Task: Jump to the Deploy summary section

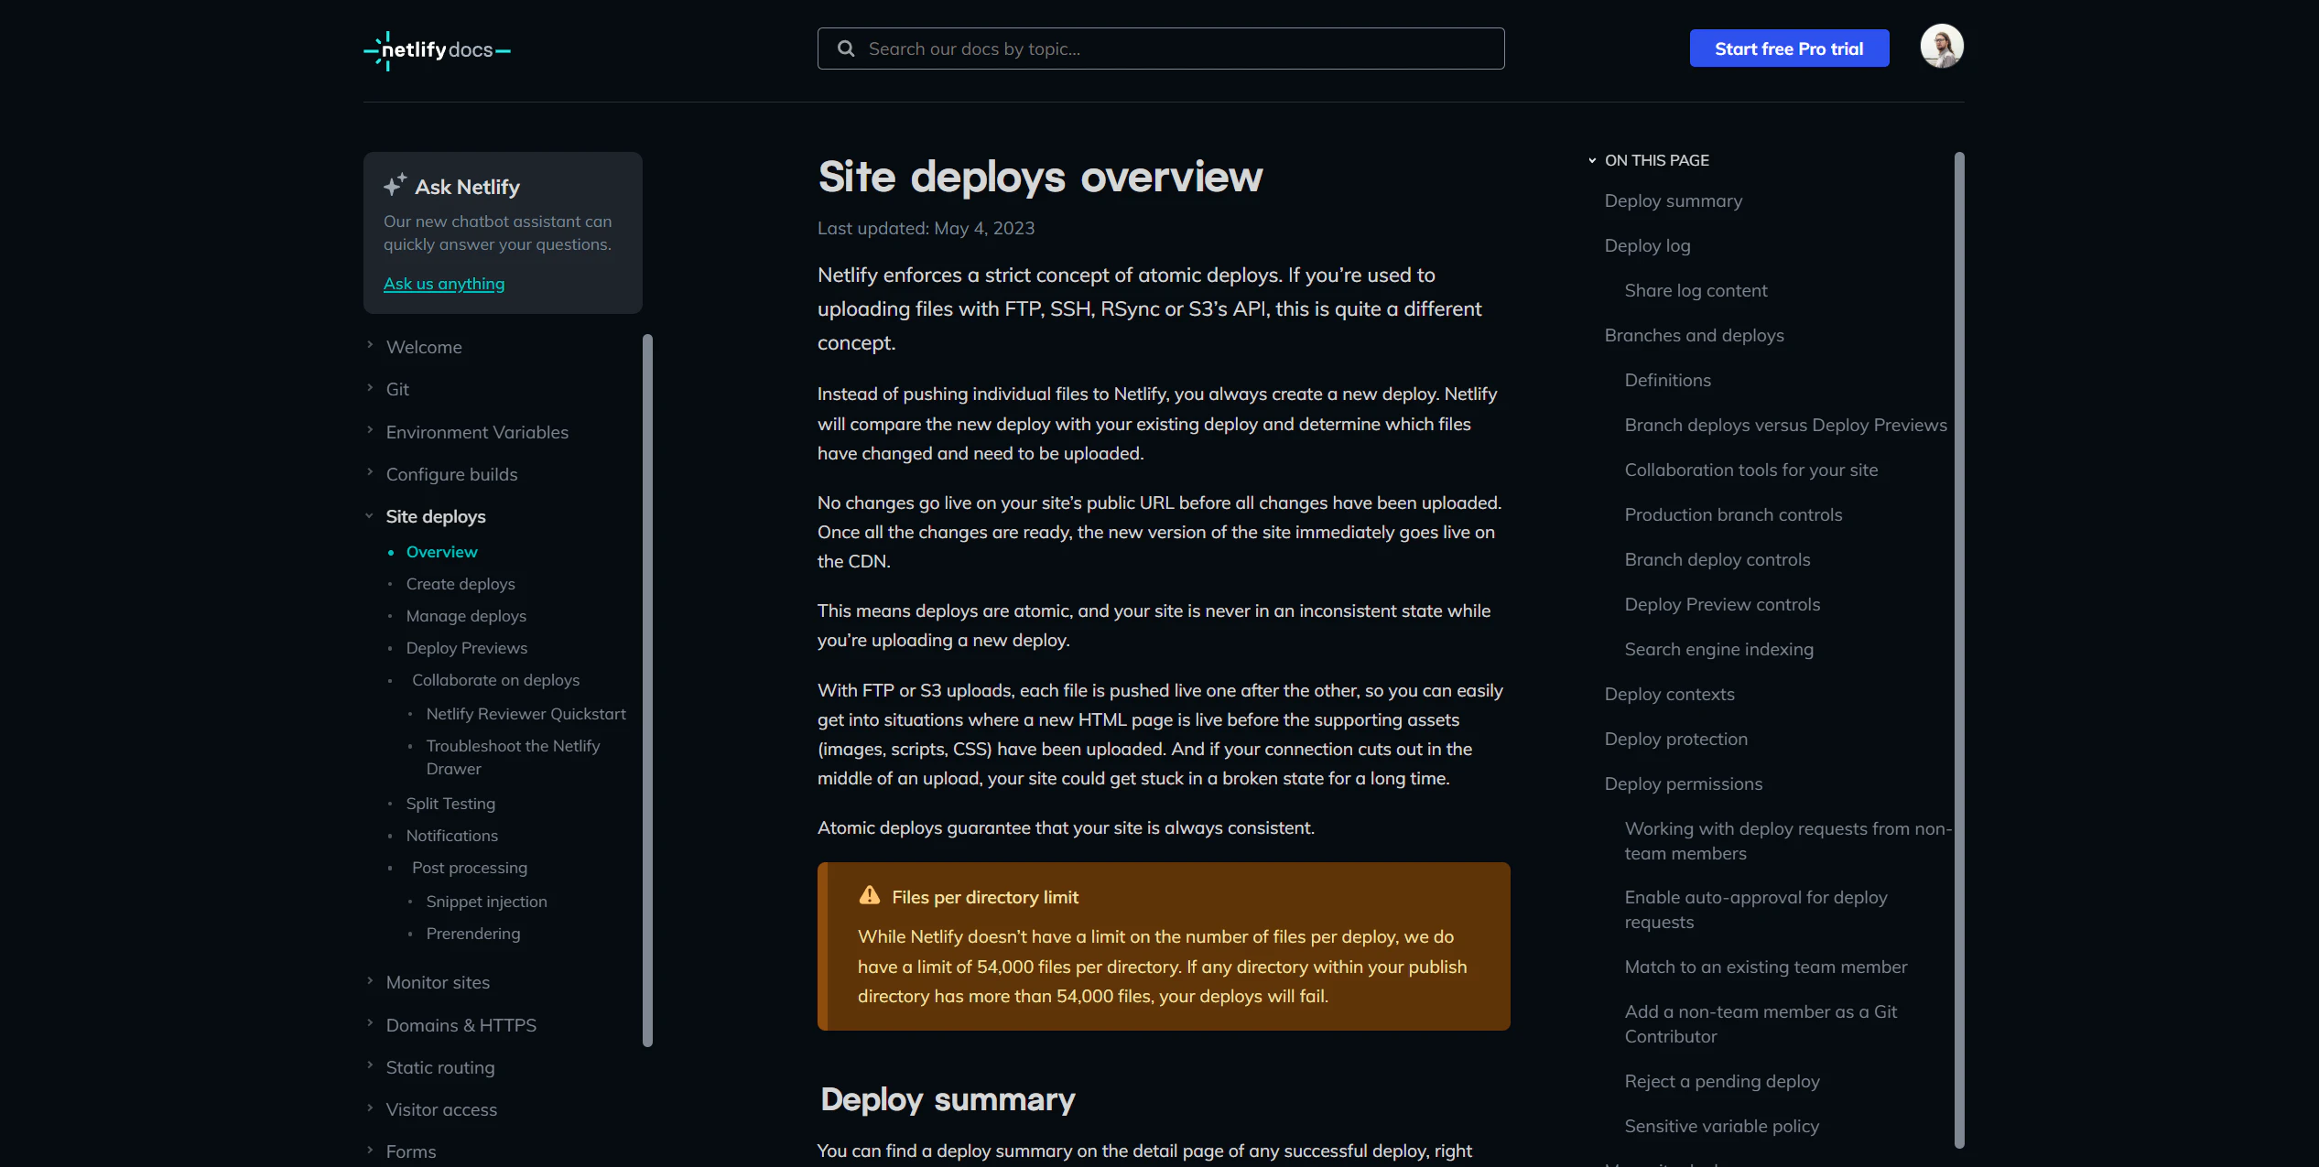Action: [x=1674, y=200]
